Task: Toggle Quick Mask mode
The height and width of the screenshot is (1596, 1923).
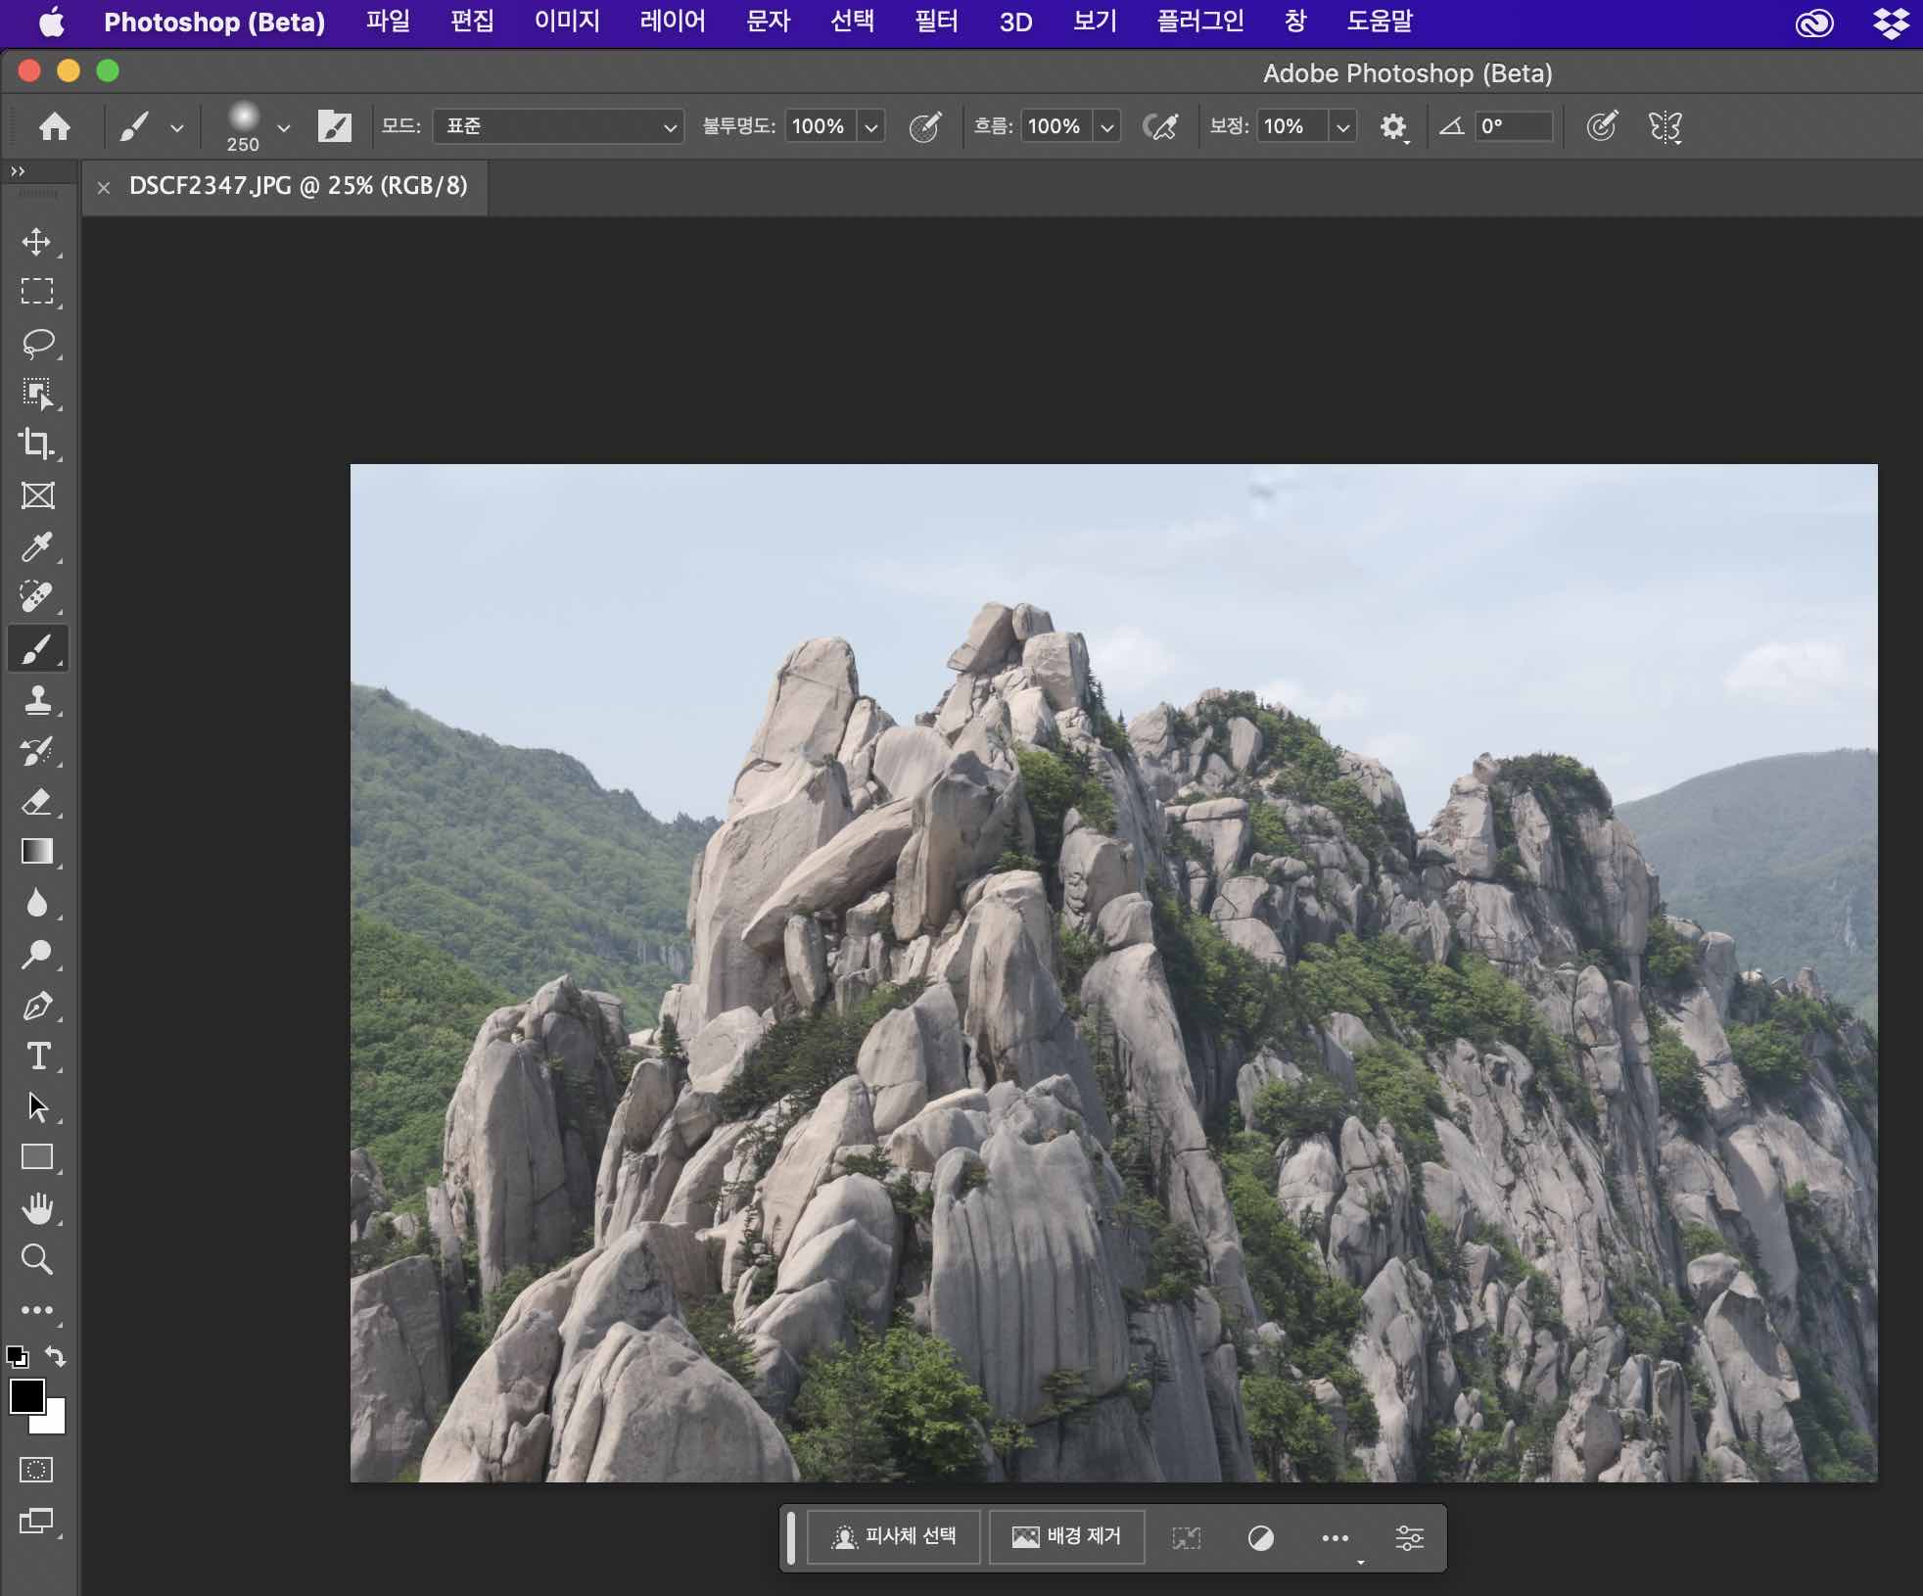Action: coord(37,1470)
